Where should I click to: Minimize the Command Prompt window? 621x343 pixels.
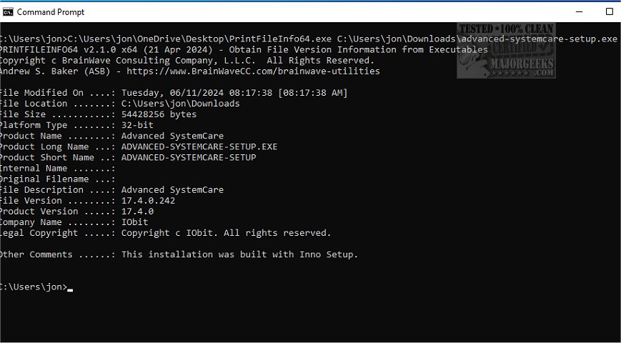pyautogui.click(x=575, y=11)
